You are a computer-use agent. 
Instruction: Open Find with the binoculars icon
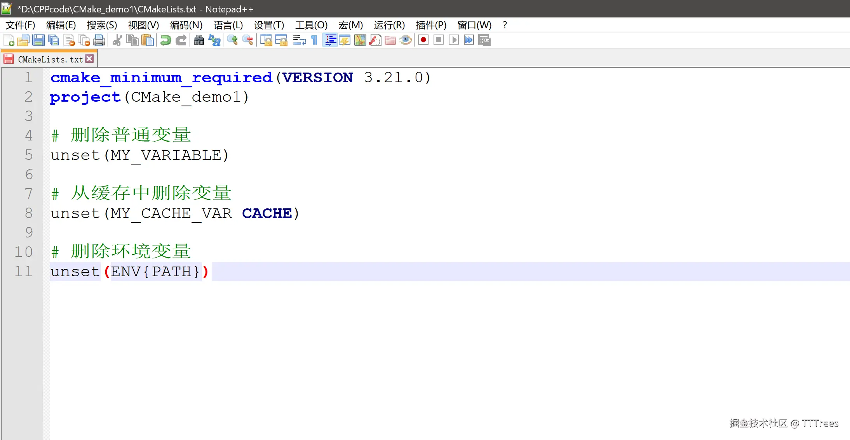199,40
